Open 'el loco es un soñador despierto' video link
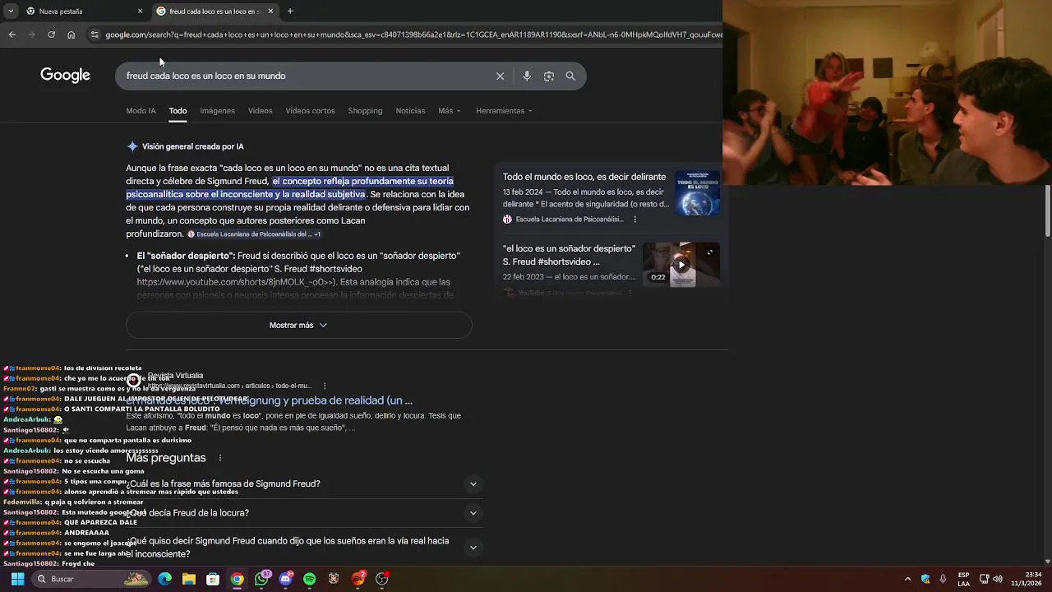 (569, 255)
